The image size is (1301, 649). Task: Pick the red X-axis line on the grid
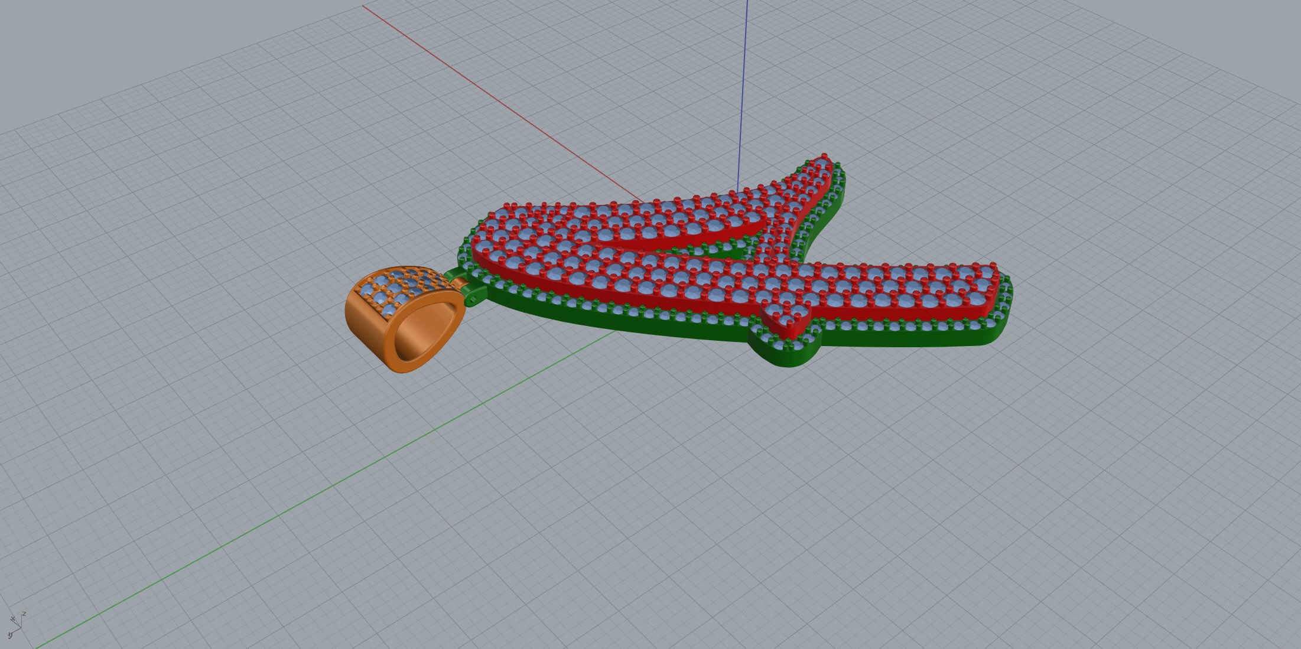(502, 104)
